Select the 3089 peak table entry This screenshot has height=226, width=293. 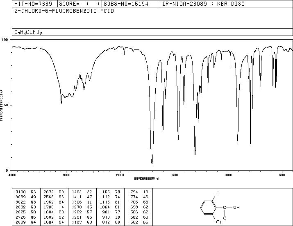[25, 197]
